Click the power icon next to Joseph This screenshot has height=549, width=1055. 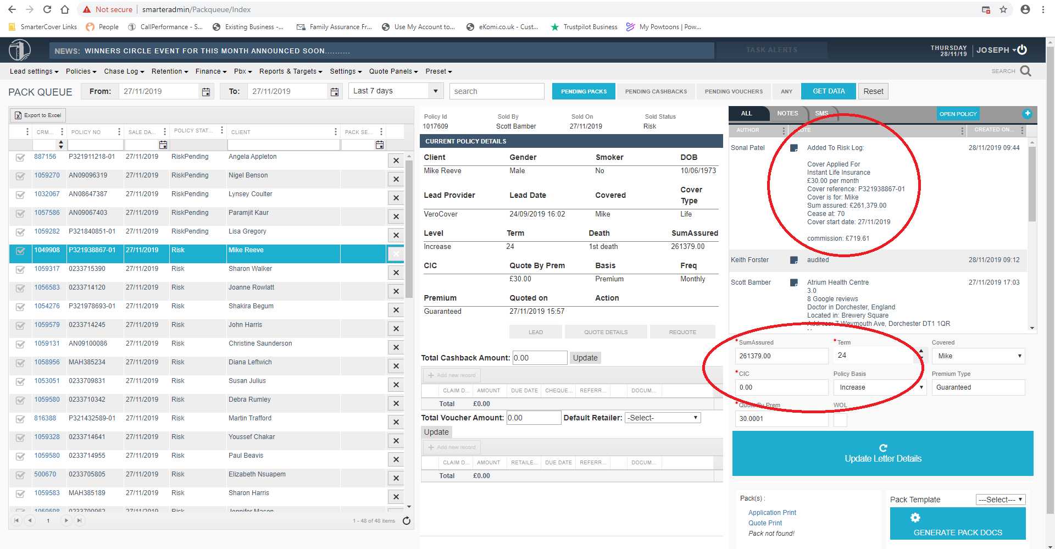1022,50
